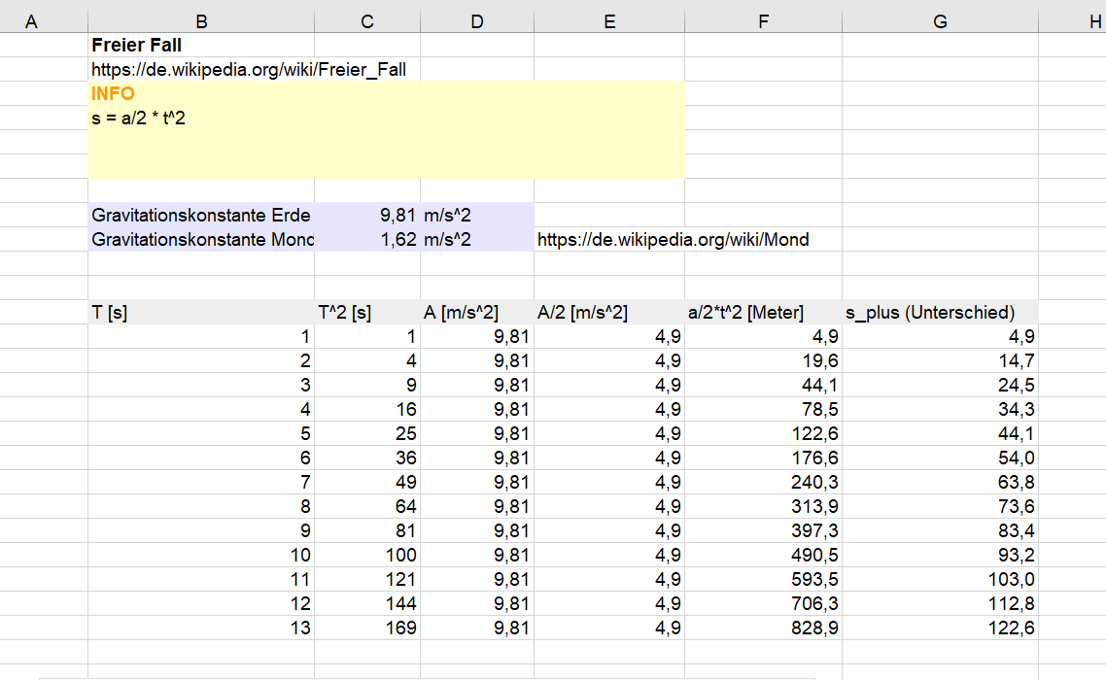Select the 'A [m/s^2]' table header

click(x=477, y=312)
